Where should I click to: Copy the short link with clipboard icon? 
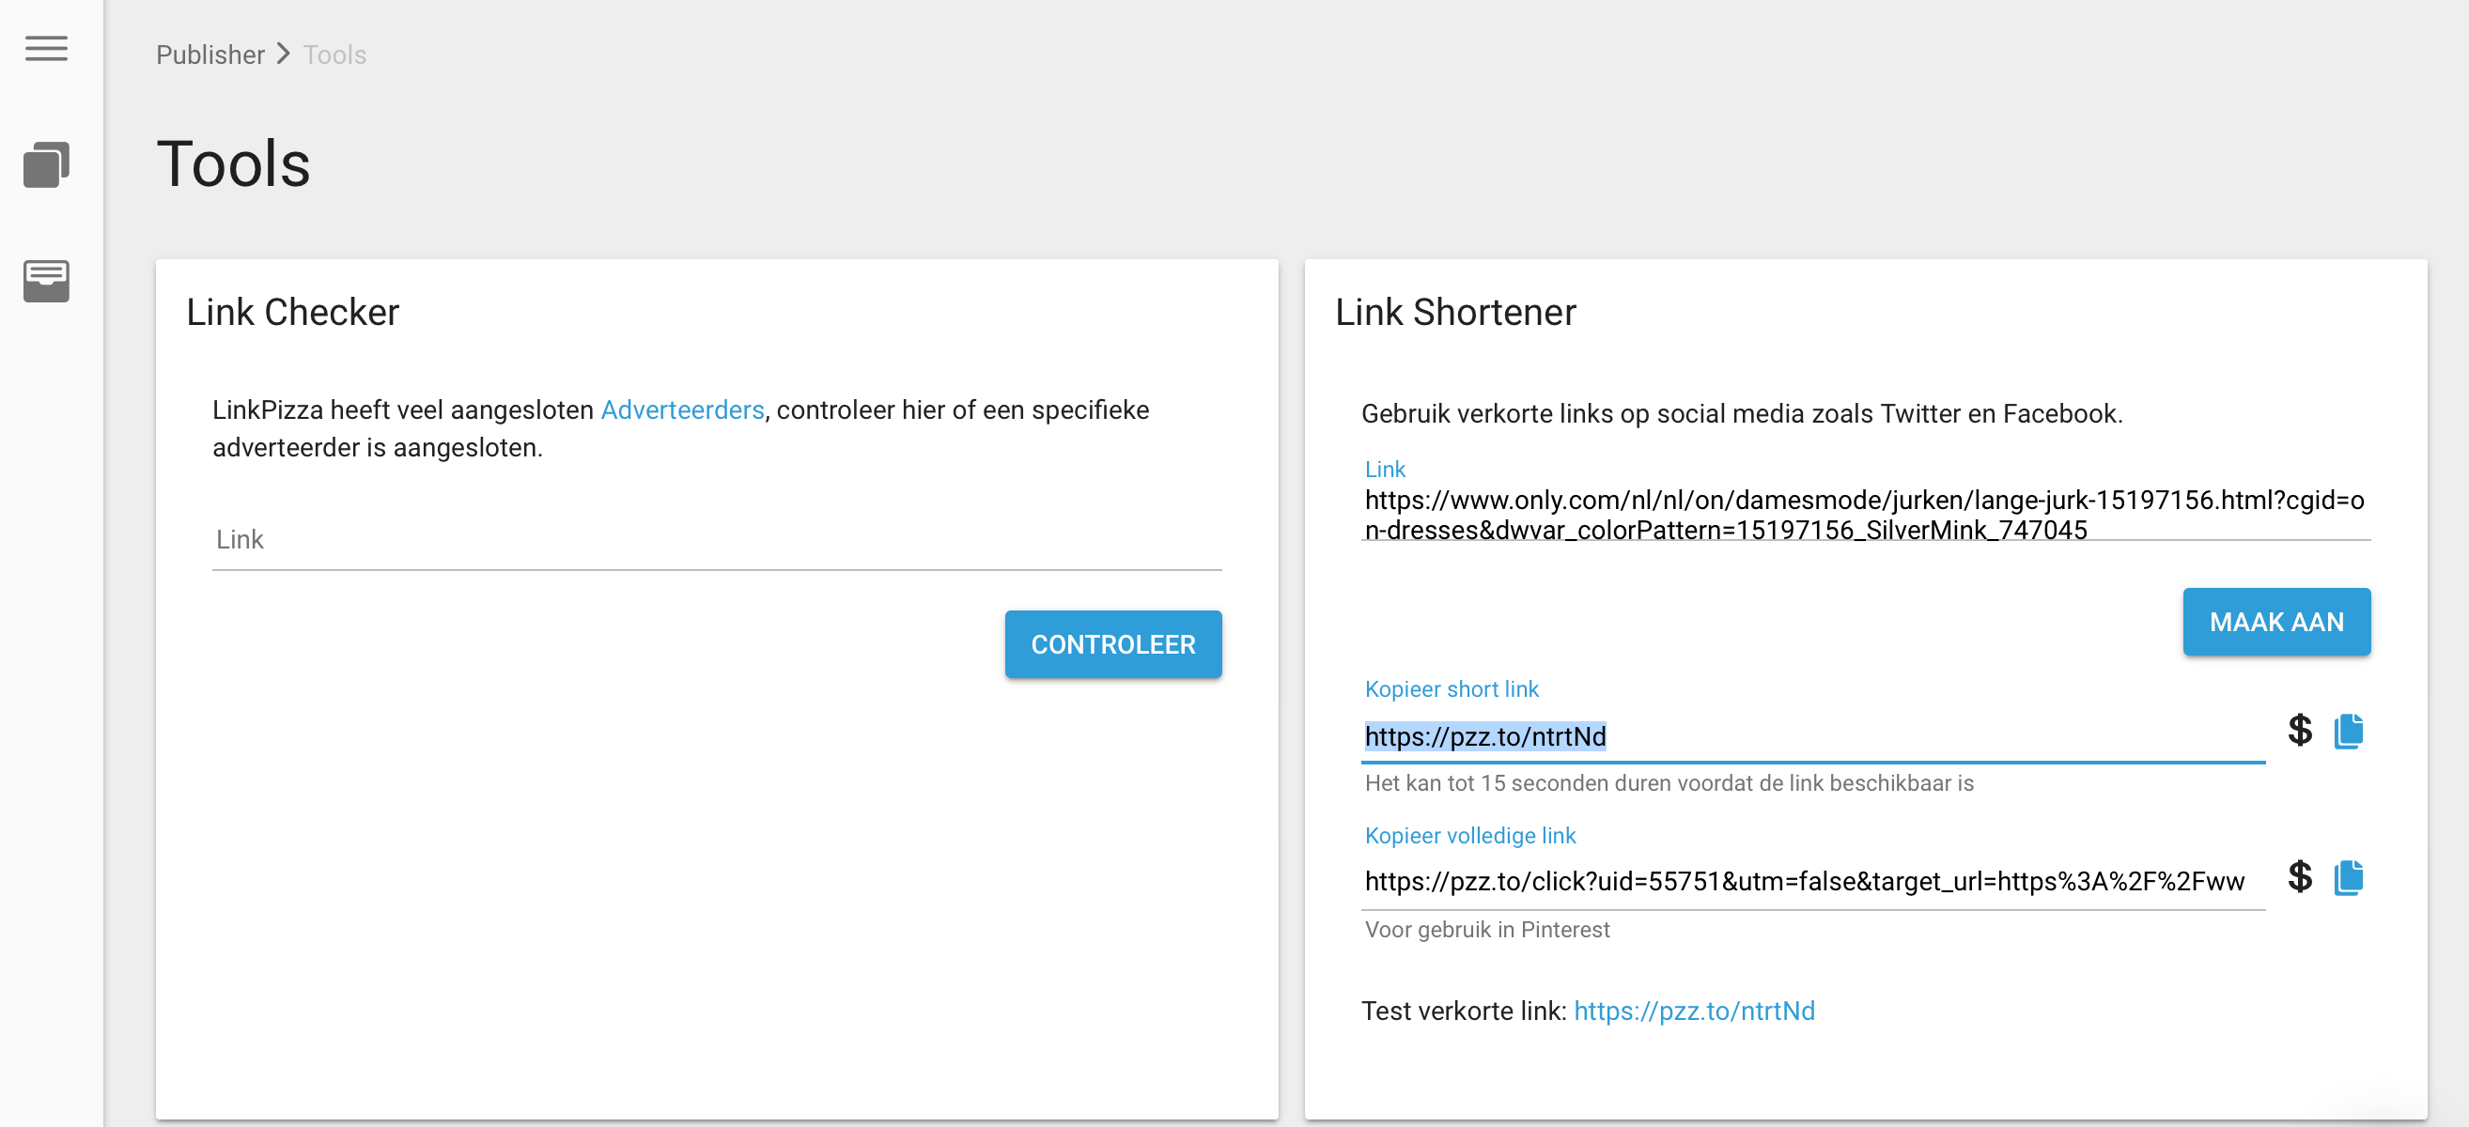[2348, 731]
